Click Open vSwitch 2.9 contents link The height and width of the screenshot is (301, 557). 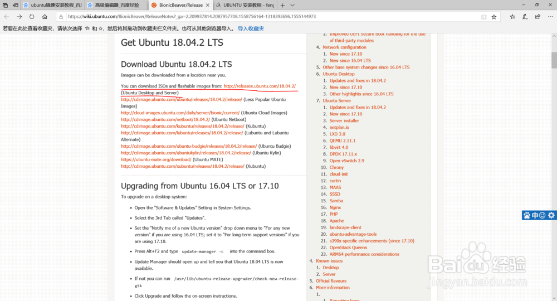click(x=346, y=161)
